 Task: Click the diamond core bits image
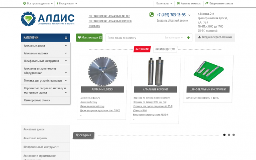tap(156, 71)
